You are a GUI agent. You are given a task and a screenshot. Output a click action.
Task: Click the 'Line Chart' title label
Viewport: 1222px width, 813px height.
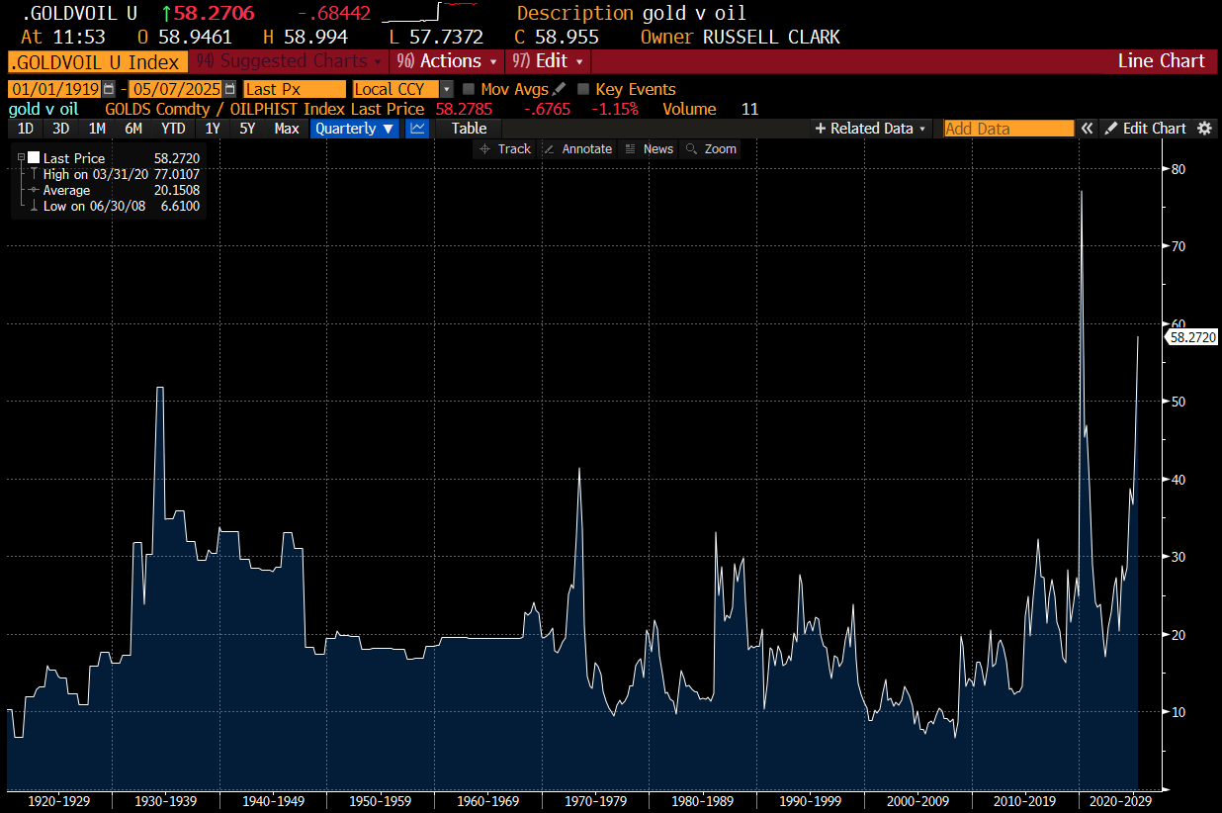(x=1161, y=61)
